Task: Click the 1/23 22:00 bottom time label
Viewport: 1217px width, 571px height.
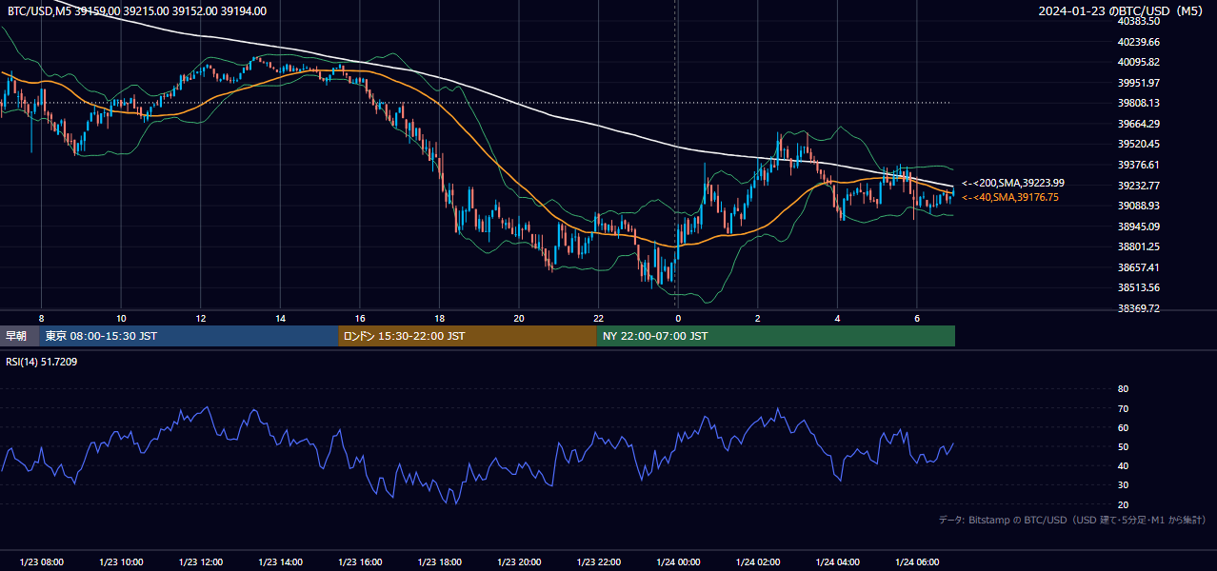Action: [598, 562]
